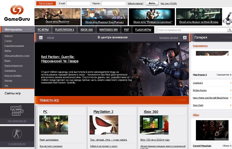This screenshot has width=232, height=149.
Task: Open Форумы in the sidebar
Action: point(8,81)
